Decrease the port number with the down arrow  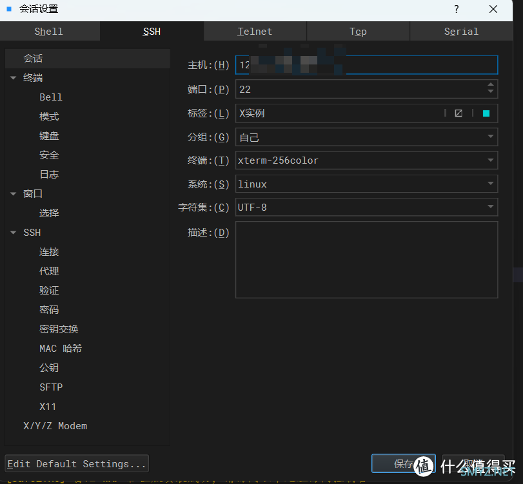click(490, 92)
